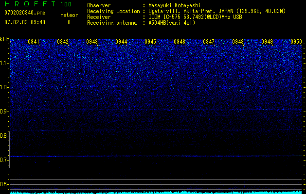Viewport: 306px width, 194px height.
Task: Click the Receiving antenna label
Action: pyautogui.click(x=112, y=23)
